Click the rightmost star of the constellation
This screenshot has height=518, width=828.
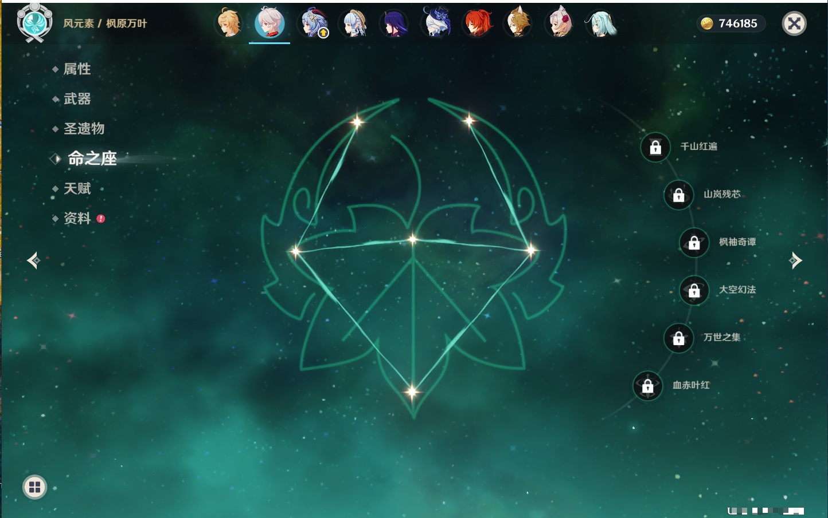coord(531,250)
